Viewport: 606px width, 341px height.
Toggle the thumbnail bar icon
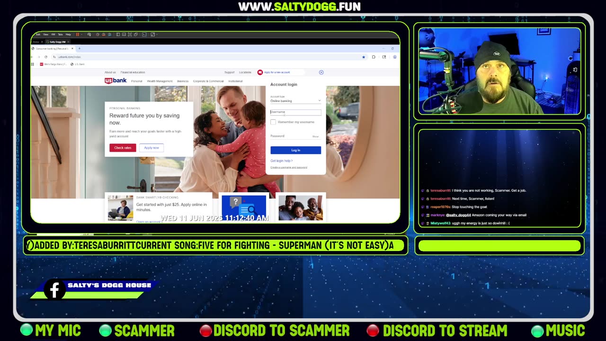124,35
